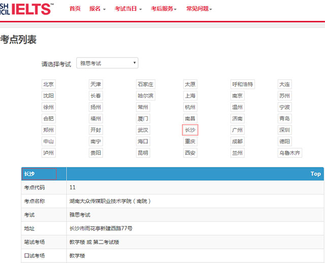This screenshot has height=263, width=325.
Task: Choose 苏州 from the city list
Action: [x=284, y=96]
